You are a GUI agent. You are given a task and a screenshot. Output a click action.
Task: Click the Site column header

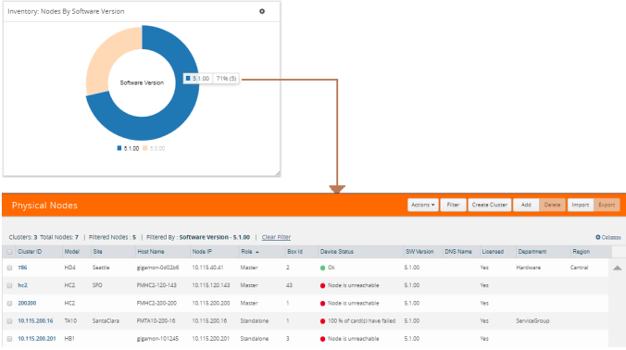(x=97, y=252)
